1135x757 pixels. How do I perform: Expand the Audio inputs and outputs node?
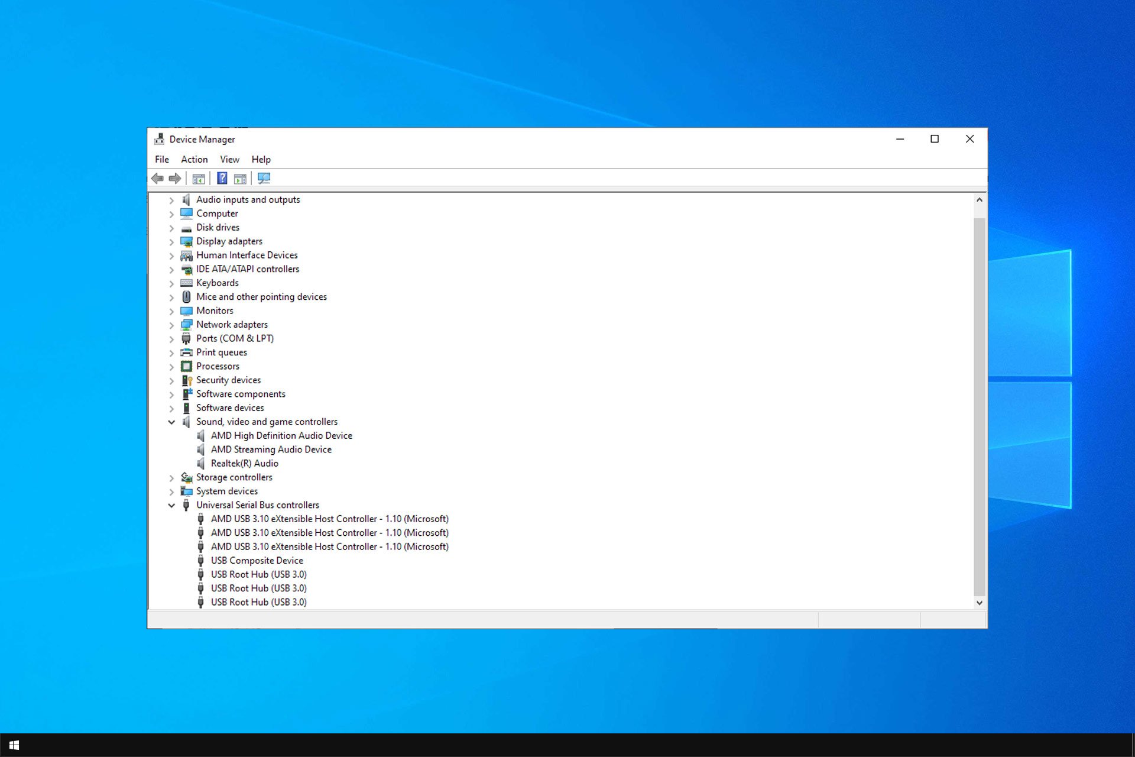pyautogui.click(x=171, y=200)
